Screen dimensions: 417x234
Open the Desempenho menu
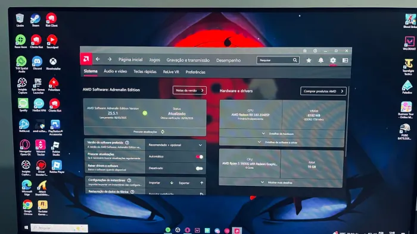click(228, 61)
